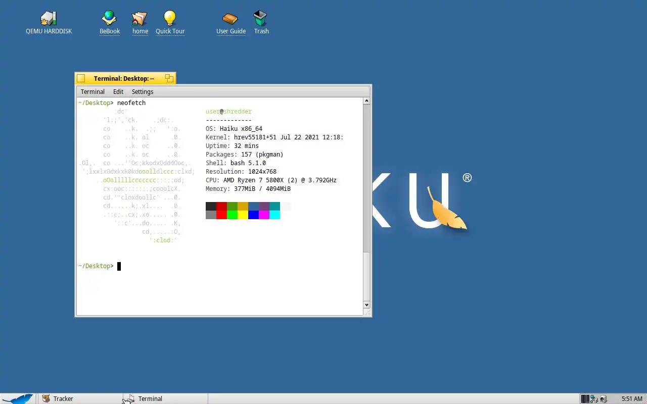Image resolution: width=647 pixels, height=404 pixels.
Task: Zoom the Terminal window with tab button
Action: (169, 78)
